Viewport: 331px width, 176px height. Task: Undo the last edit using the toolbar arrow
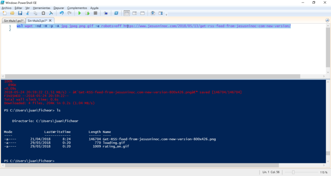[x=61, y=13]
